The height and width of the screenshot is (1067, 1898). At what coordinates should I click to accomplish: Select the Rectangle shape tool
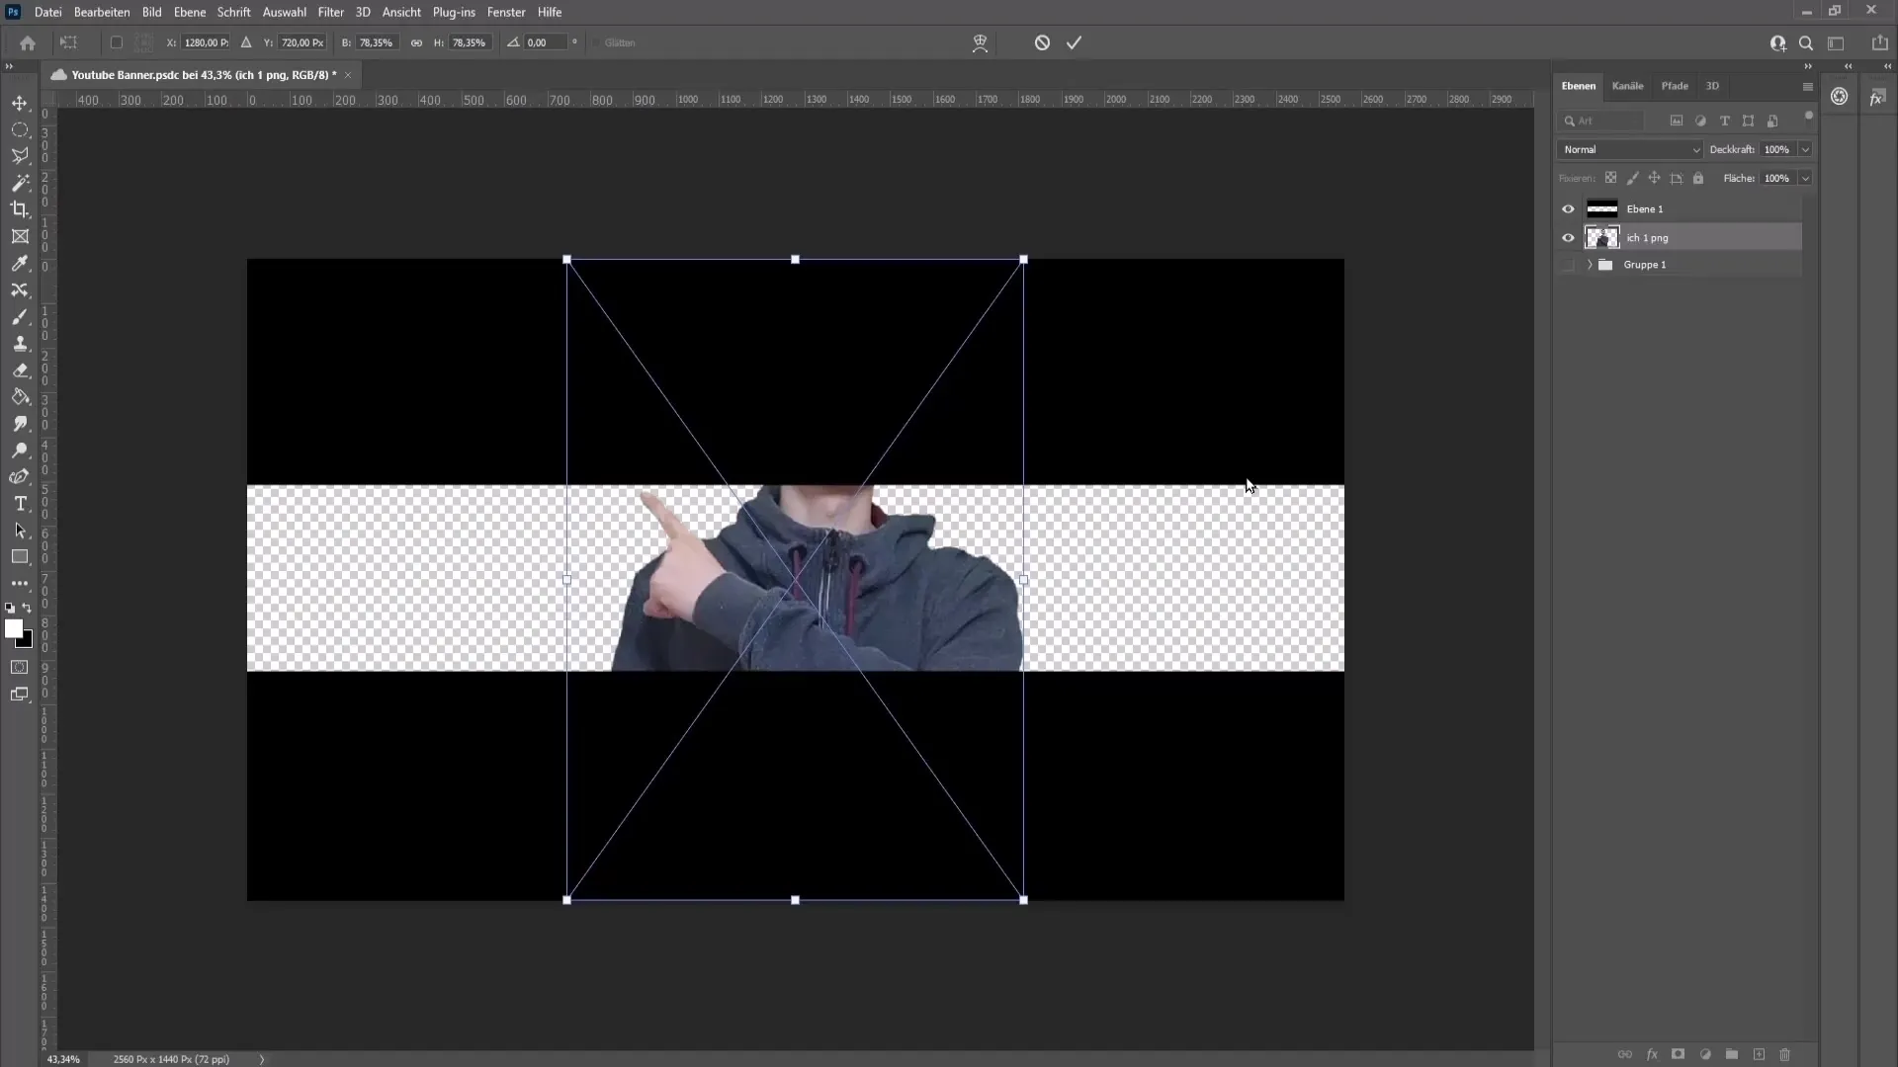20,557
